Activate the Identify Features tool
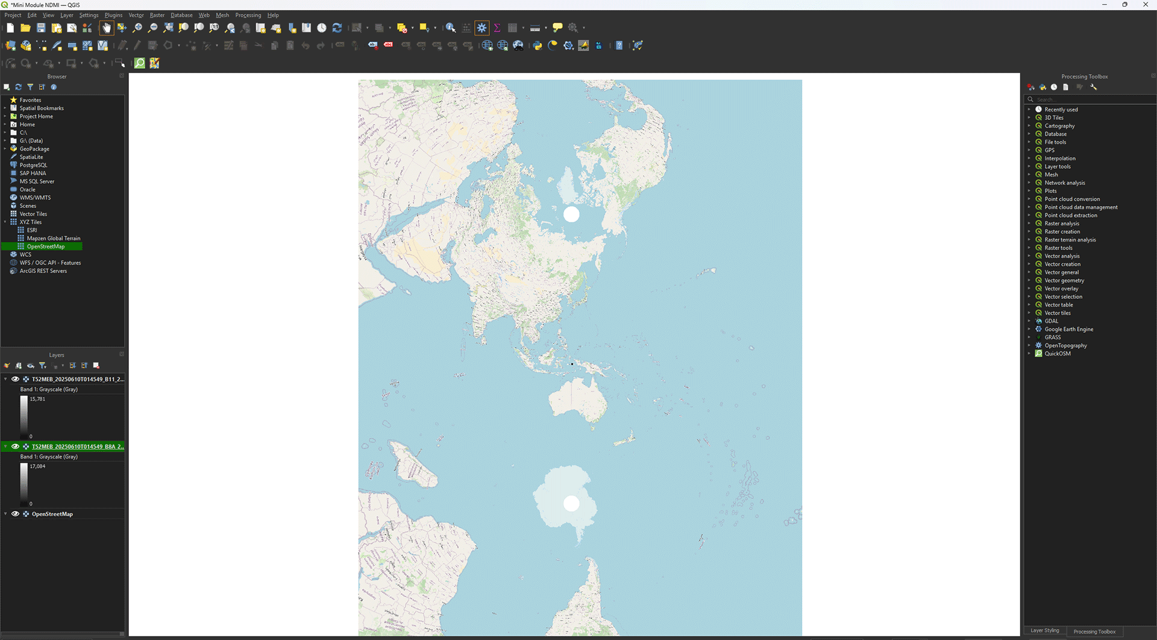Image resolution: width=1157 pixels, height=640 pixels. [450, 28]
